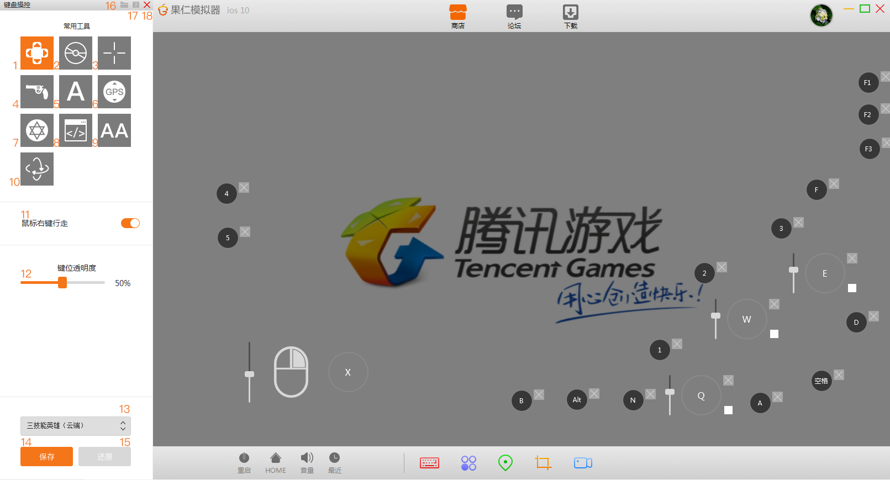890x480 pixels.
Task: Click the orange crop screenshot icon
Action: coord(543,463)
